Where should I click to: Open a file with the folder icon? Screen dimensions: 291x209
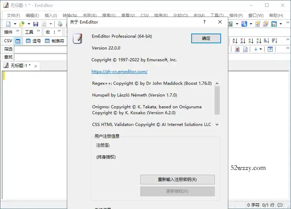click(22, 24)
